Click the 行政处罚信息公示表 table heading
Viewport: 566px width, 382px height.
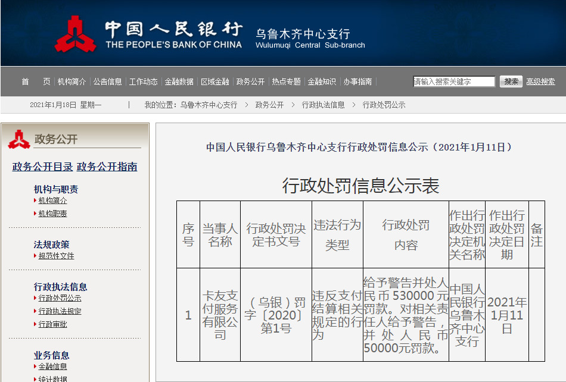pyautogui.click(x=360, y=186)
